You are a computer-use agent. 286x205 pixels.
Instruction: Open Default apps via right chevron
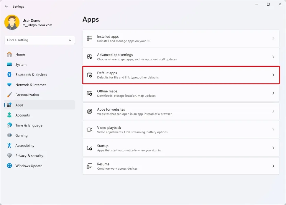click(273, 75)
